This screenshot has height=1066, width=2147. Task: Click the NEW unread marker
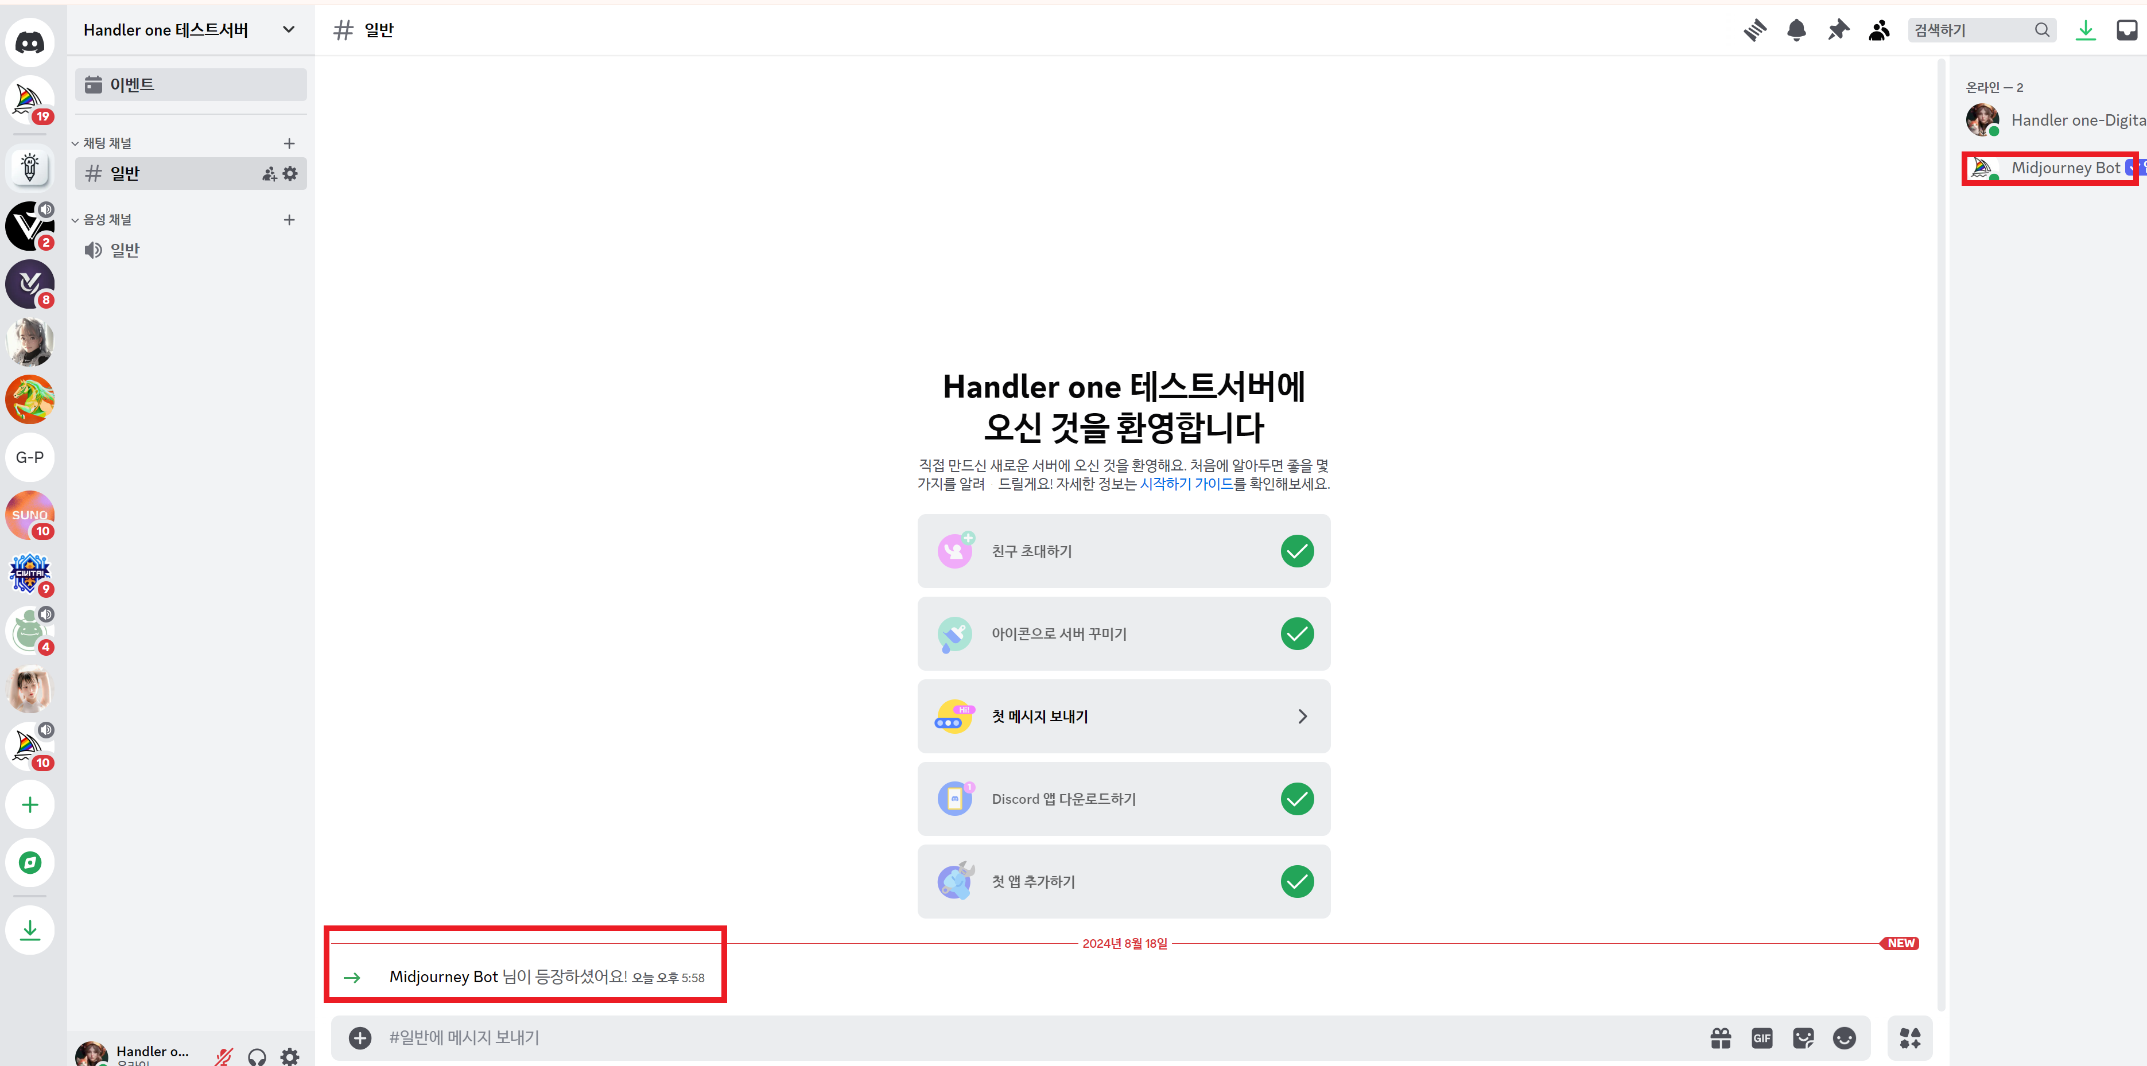coord(1900,943)
